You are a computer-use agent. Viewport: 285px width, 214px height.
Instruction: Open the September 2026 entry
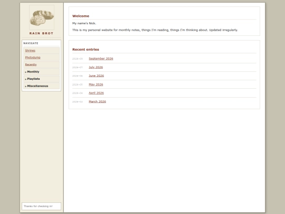click(101, 59)
